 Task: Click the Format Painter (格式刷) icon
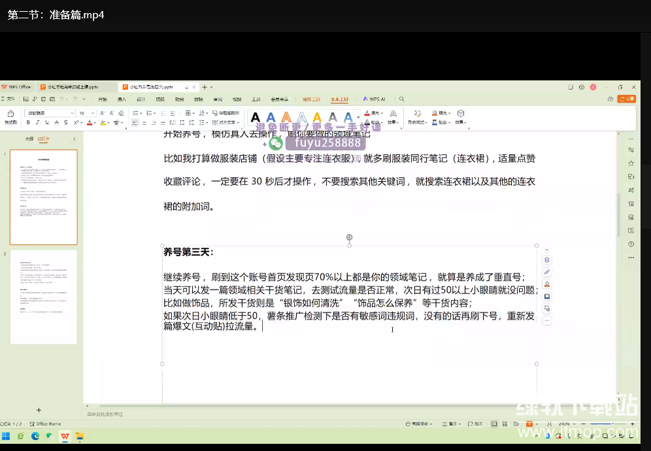[x=11, y=114]
